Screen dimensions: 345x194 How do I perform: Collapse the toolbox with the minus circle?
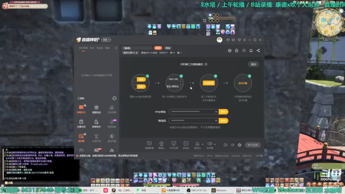click(x=114, y=98)
